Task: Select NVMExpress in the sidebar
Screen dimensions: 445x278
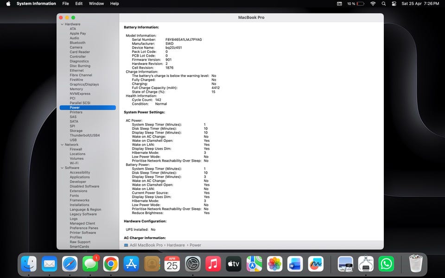Action: pyautogui.click(x=80, y=94)
